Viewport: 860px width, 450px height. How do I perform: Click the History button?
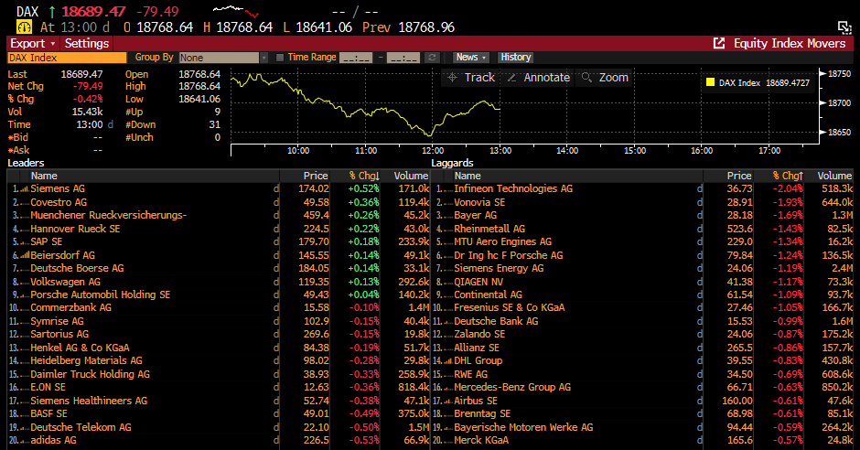click(516, 58)
